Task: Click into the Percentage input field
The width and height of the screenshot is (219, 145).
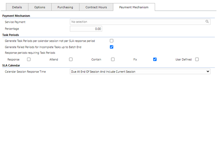Action: [86, 29]
